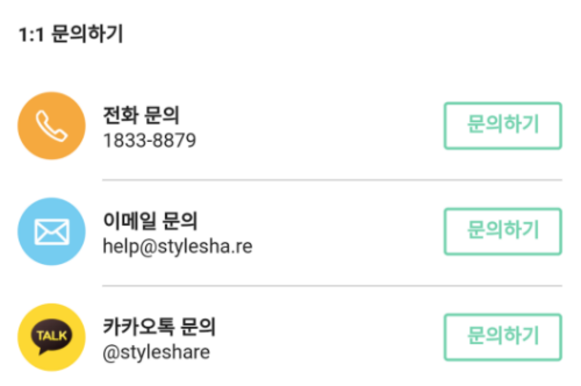Click 문의하기 button for phone inquiry
Screen dimensions: 581x386
[503, 125]
